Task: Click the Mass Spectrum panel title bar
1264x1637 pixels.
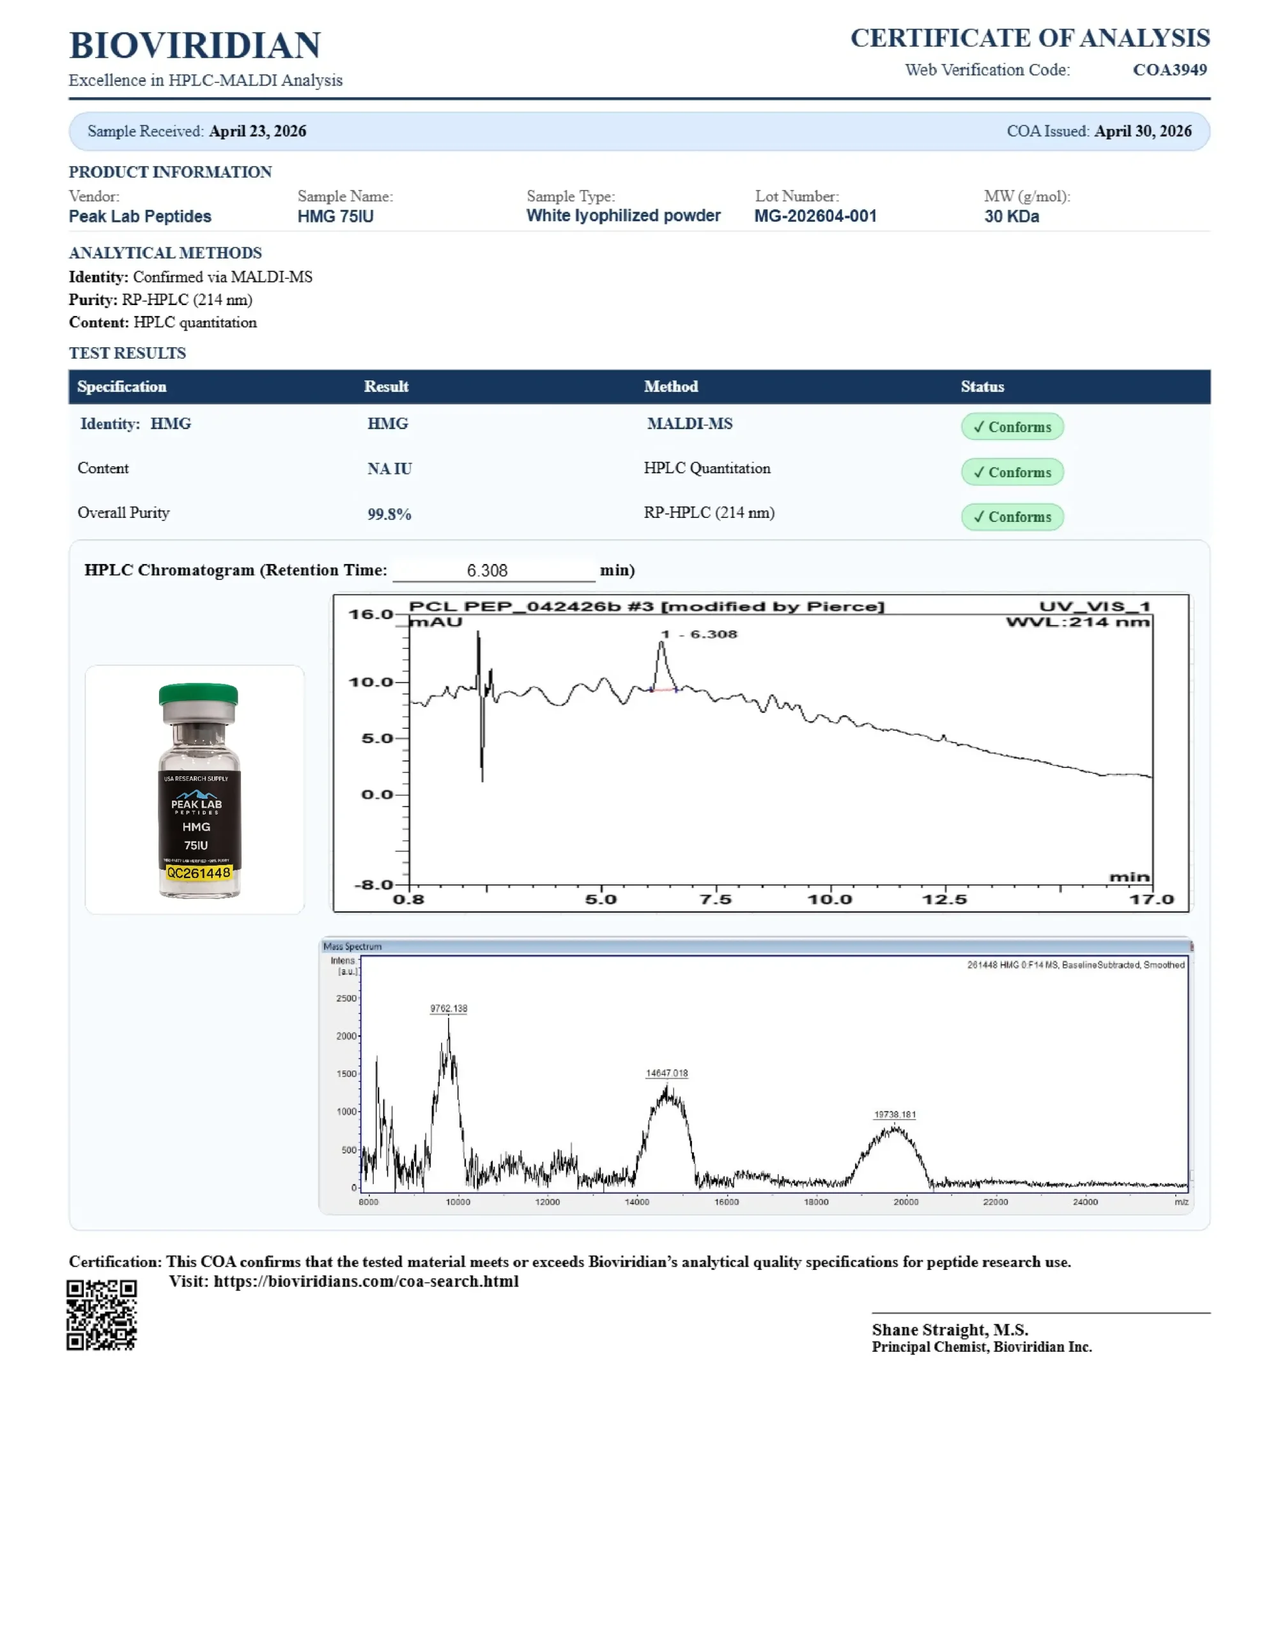Action: pyautogui.click(x=755, y=946)
